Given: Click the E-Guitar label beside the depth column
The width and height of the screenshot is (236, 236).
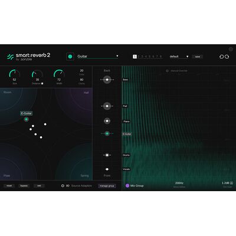Looking at the screenshot, I should click(x=127, y=134).
